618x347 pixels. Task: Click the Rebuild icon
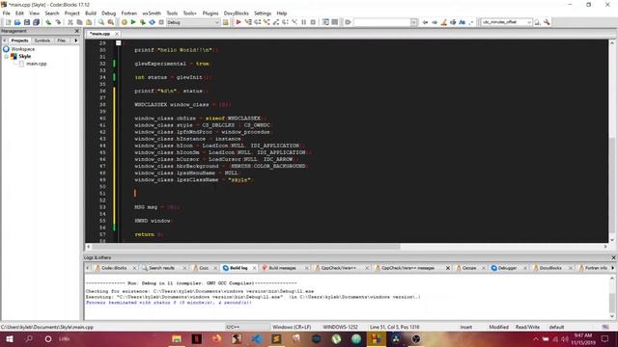[x=152, y=22]
